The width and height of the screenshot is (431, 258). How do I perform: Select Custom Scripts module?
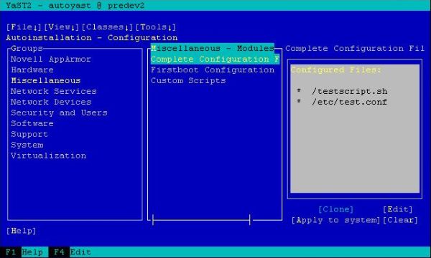[x=188, y=80]
